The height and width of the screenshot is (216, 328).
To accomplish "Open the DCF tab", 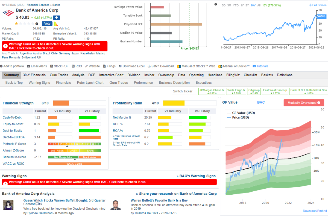I will (x=92, y=75).
